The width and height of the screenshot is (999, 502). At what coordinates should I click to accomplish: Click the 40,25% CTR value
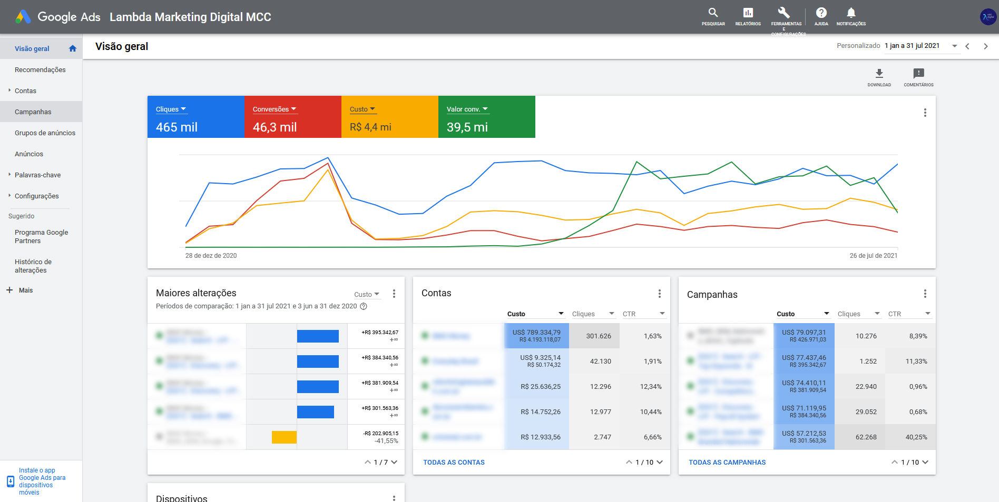(916, 437)
